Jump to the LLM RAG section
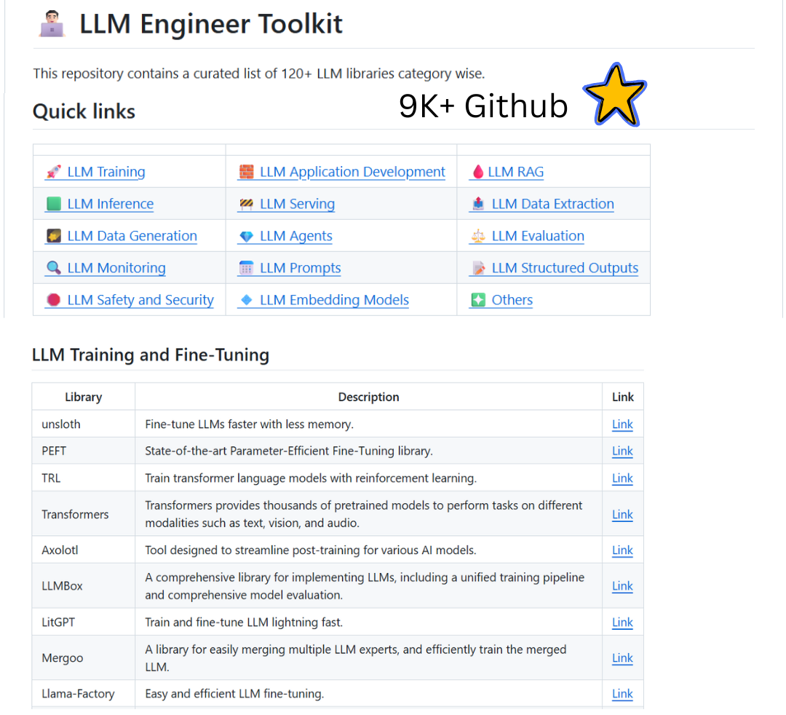This screenshot has height=715, width=786. (516, 172)
